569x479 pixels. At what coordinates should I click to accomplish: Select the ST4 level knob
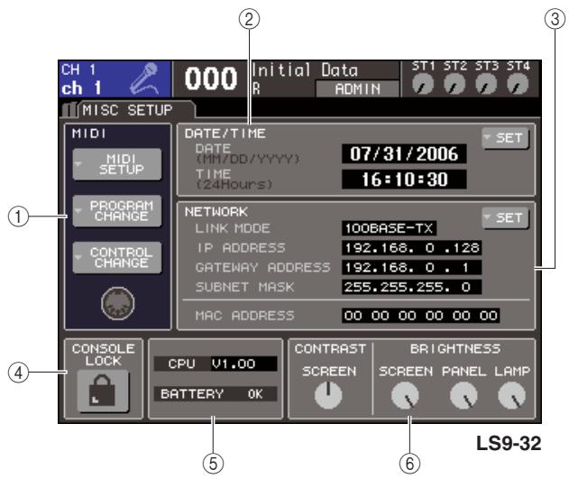tap(518, 84)
